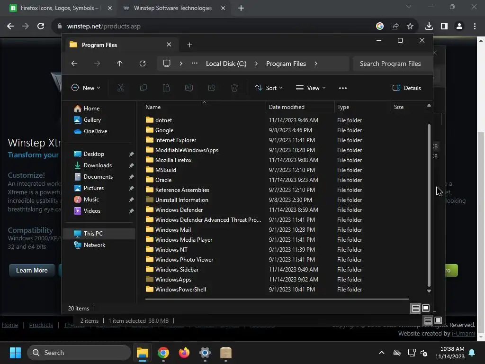Open the View dropdown menu

pyautogui.click(x=311, y=88)
